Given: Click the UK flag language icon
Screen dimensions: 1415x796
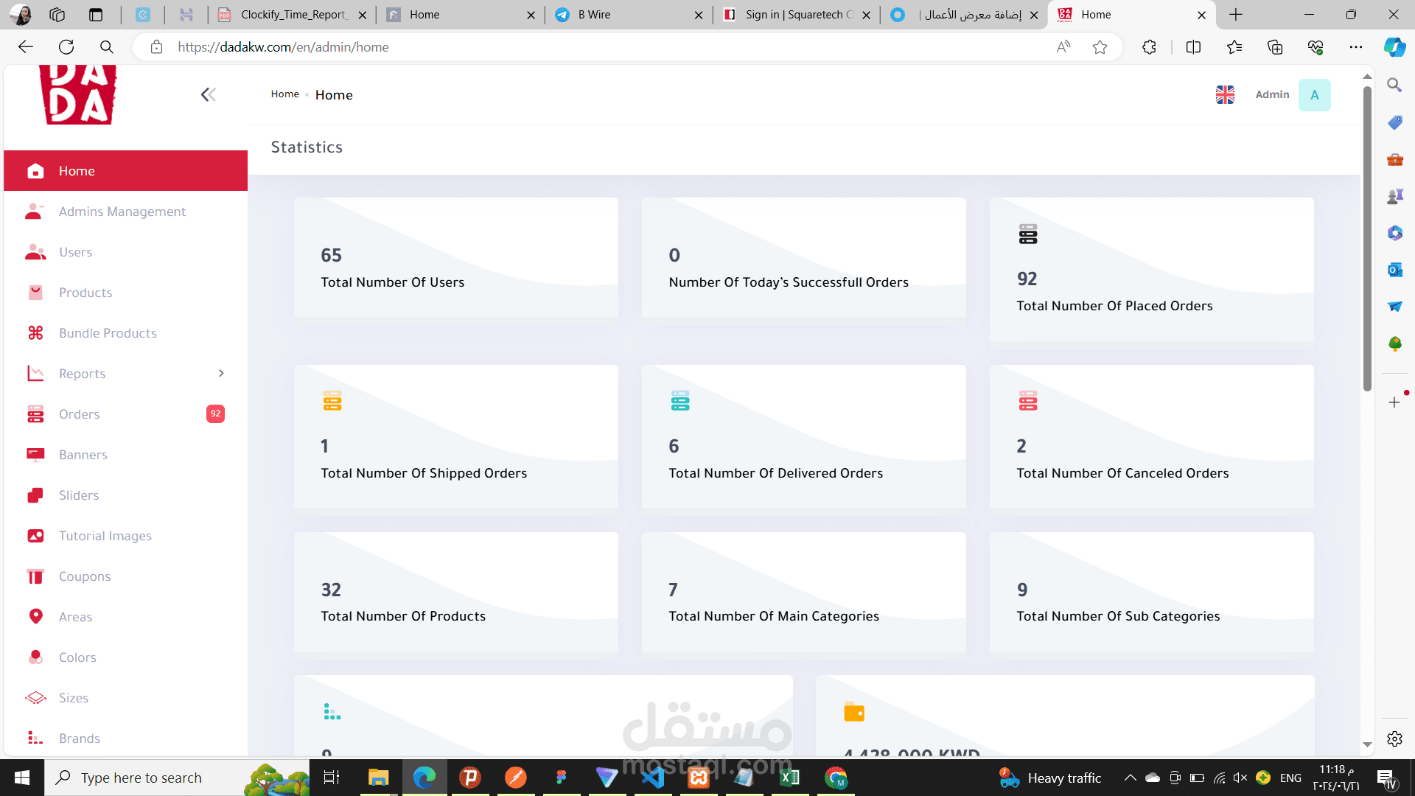Looking at the screenshot, I should click(1225, 94).
